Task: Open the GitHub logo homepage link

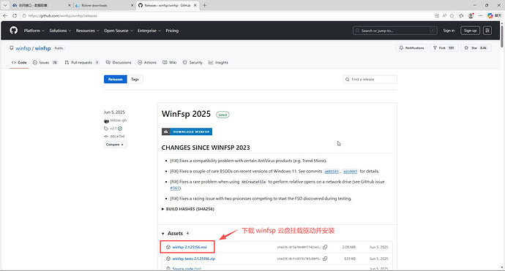Action: 13,31
